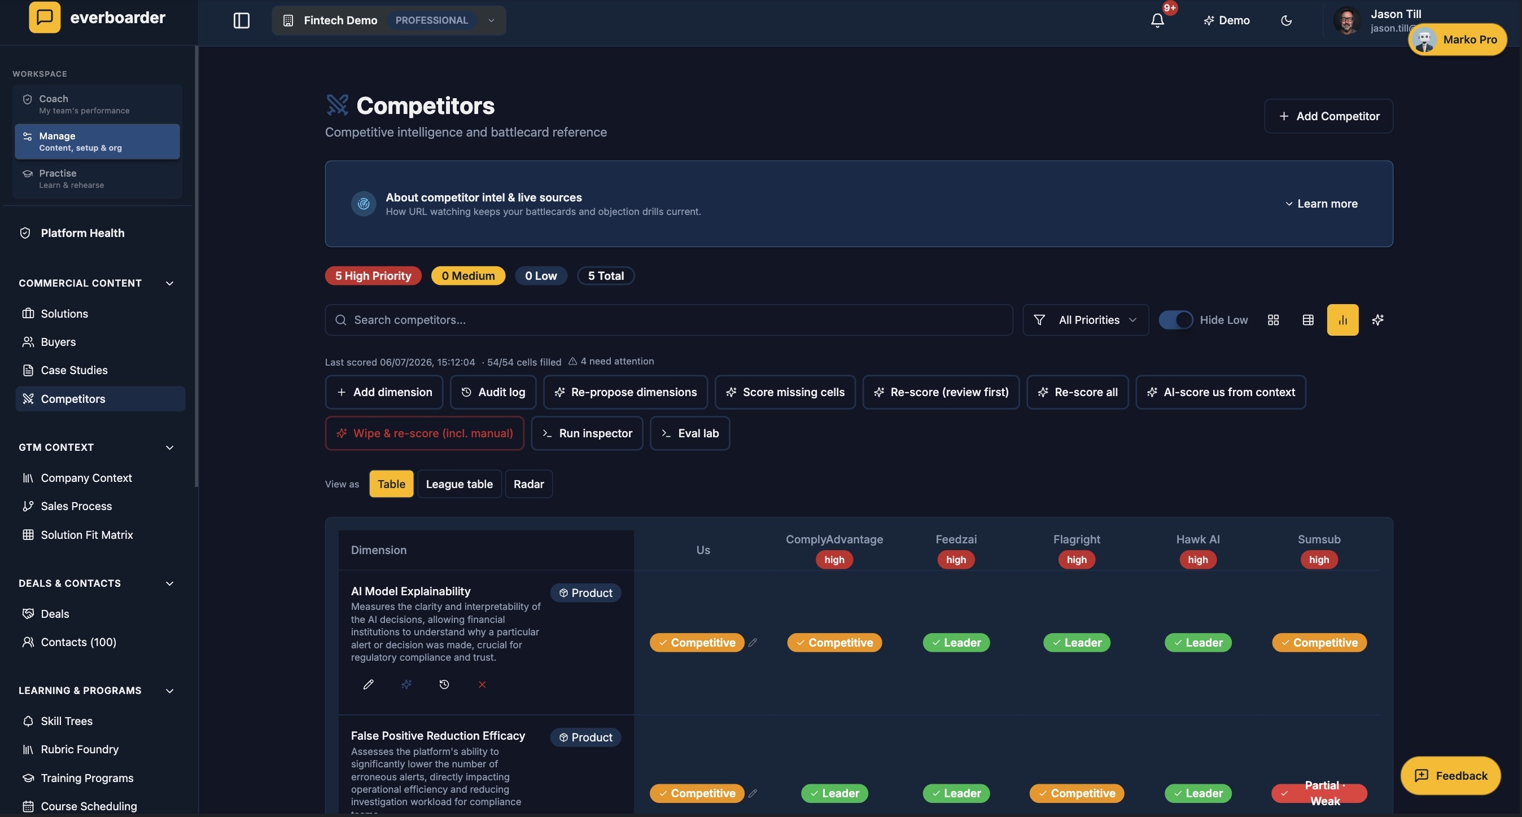This screenshot has height=817, width=1522.
Task: Click AI-score us from context
Action: pyautogui.click(x=1221, y=392)
